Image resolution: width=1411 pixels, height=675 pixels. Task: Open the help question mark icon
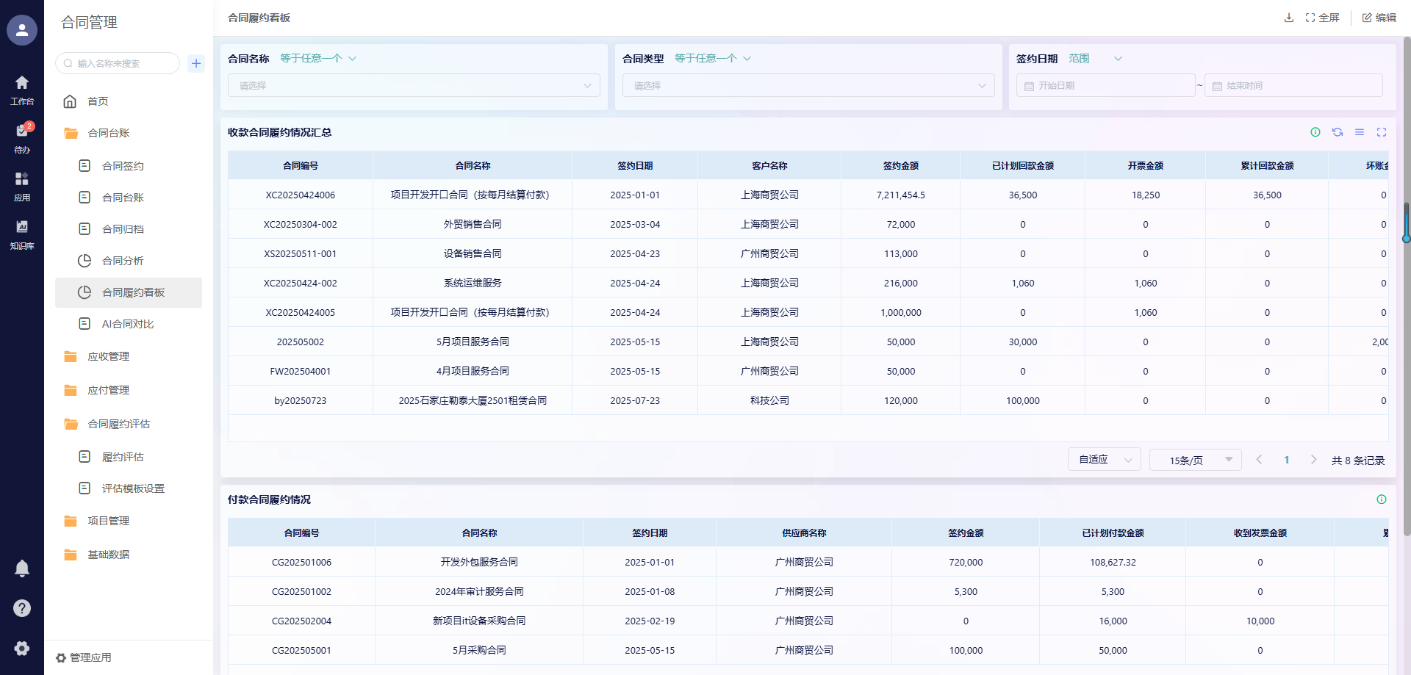pyautogui.click(x=22, y=608)
